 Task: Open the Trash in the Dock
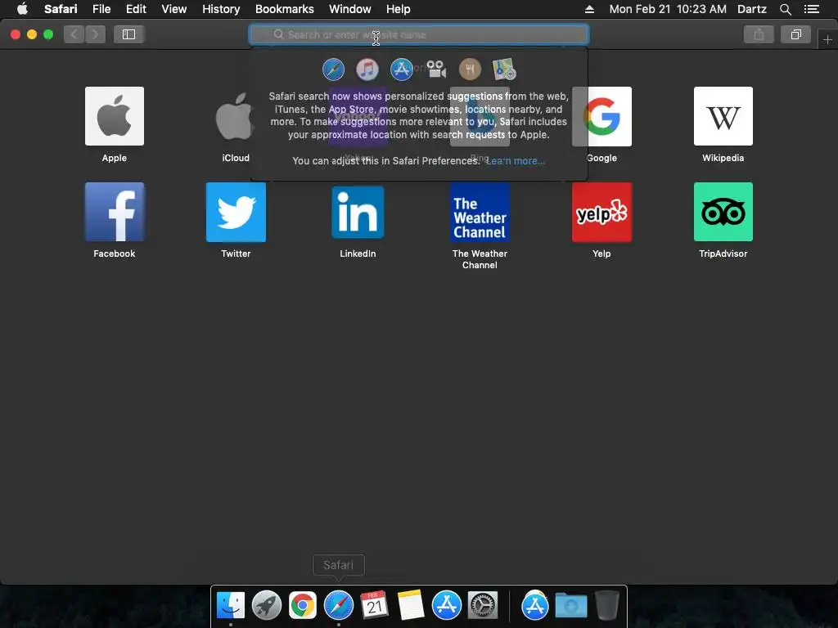point(607,606)
